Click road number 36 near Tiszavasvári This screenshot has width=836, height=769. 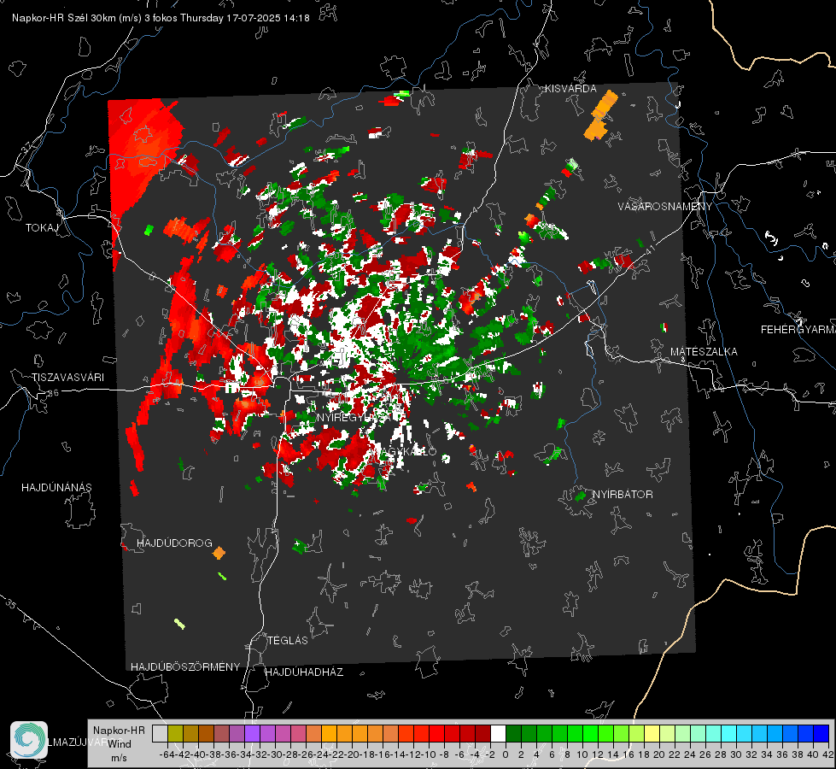coord(53,393)
